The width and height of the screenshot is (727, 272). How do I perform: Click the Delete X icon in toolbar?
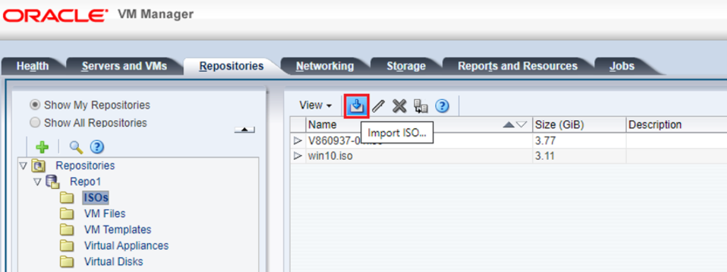[x=399, y=106]
